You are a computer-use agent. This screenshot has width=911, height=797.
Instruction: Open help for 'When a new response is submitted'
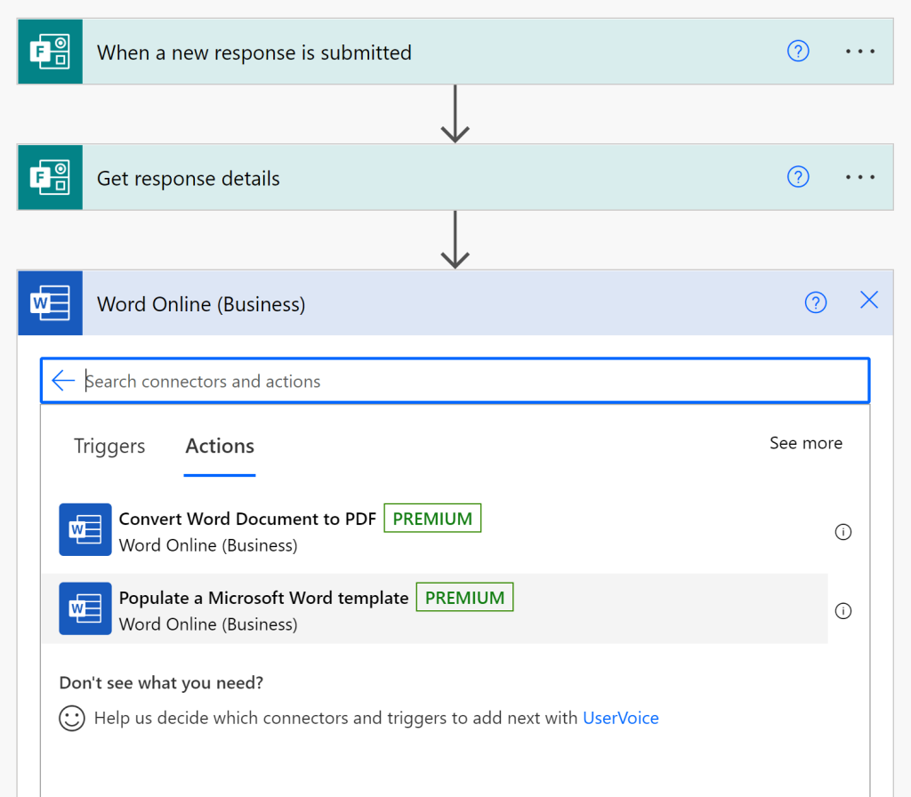coord(798,51)
